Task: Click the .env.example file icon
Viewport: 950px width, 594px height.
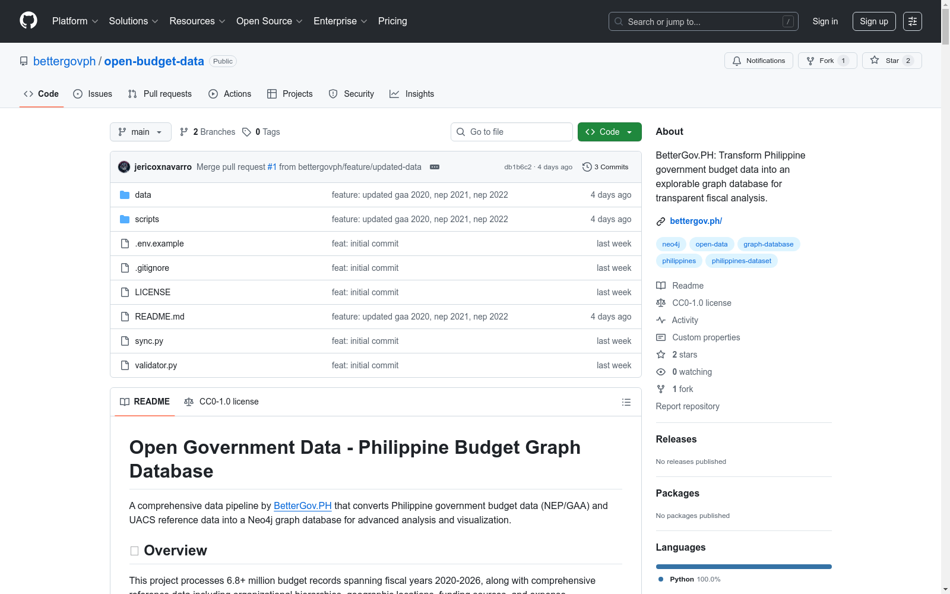Action: tap(125, 244)
